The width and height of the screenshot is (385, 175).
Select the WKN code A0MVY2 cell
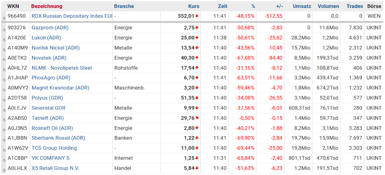click(x=18, y=88)
